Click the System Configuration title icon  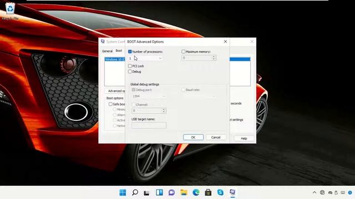(x=103, y=41)
